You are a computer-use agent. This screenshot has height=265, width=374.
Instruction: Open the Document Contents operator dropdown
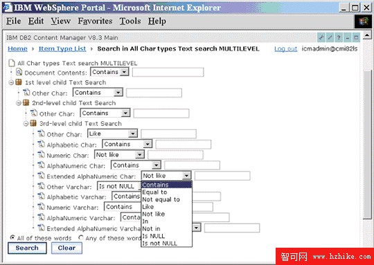(109, 72)
